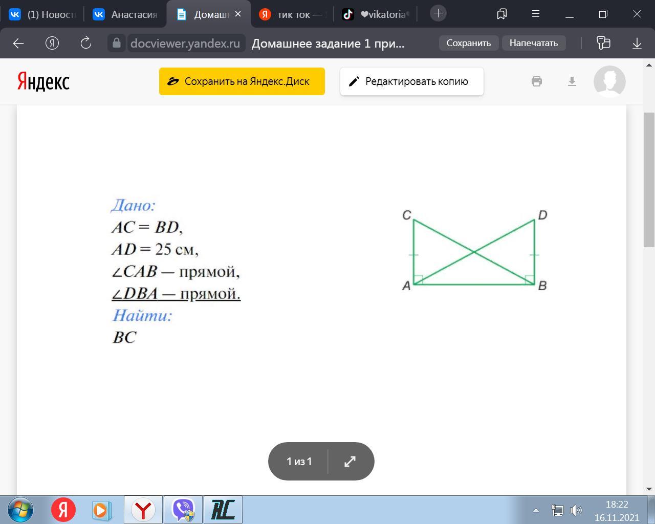Switch to the тик ток Yandex tab
655x524 pixels.
[292, 14]
